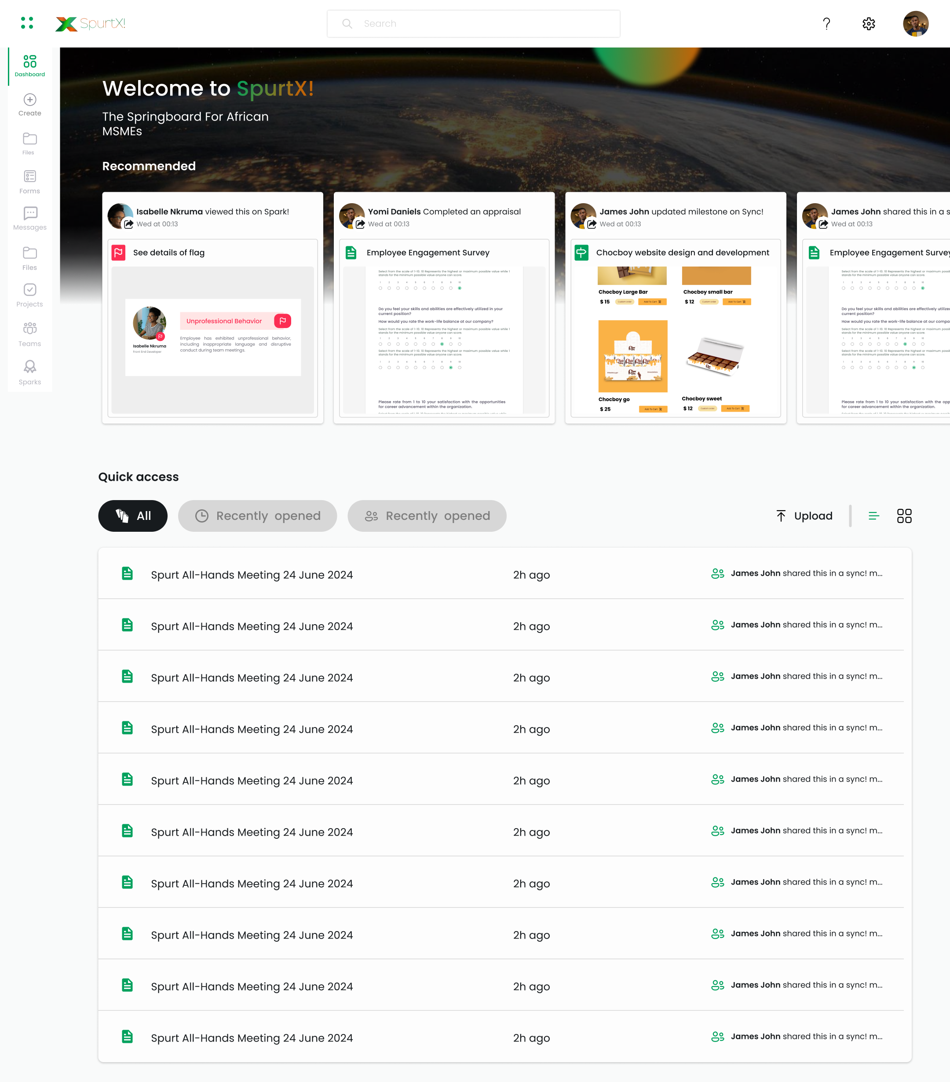Viewport: 950px width, 1082px height.
Task: Open Sparks in the sidebar
Action: pyautogui.click(x=29, y=373)
